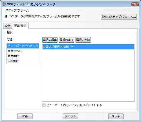Image resolution: width=141 pixels, height=122 pixels.
Task: Close the ODB フィールド出力 dialog with X
Action: coord(135,4)
